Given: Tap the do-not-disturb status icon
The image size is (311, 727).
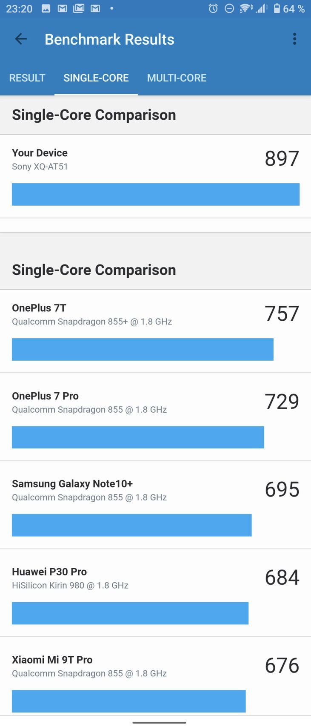Looking at the screenshot, I should point(229,9).
